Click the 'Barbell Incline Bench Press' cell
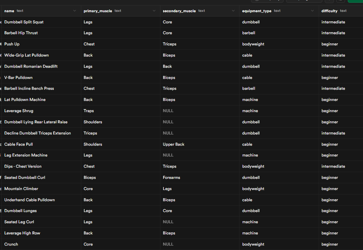This screenshot has height=250, width=363. pyautogui.click(x=41, y=88)
